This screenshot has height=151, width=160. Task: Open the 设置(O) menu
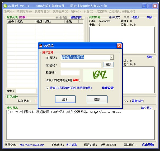coord(88,11)
